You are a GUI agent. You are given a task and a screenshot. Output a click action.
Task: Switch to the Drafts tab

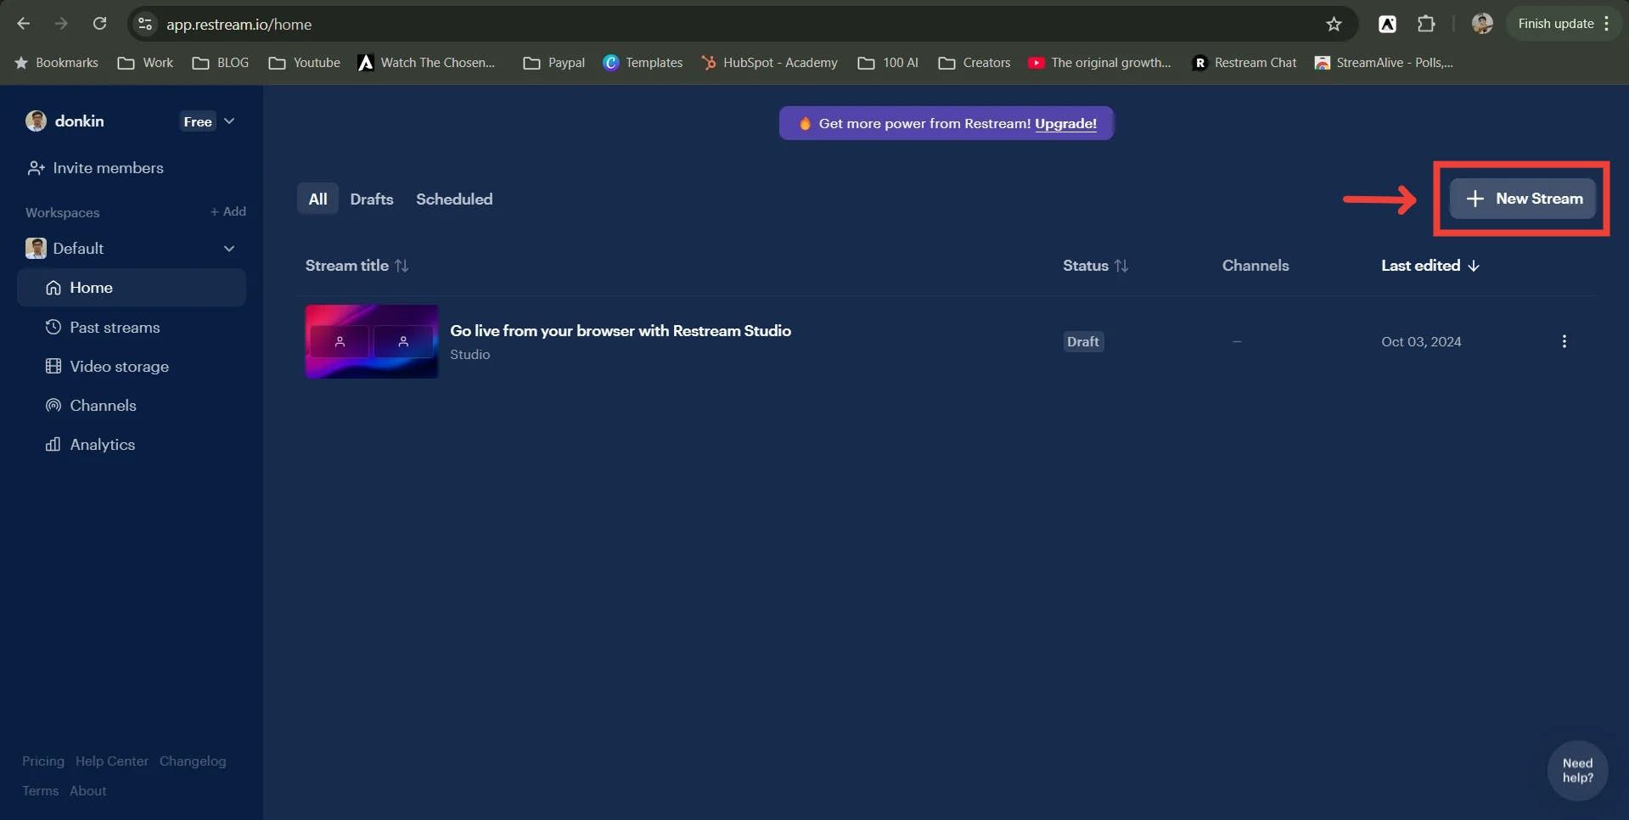pyautogui.click(x=372, y=199)
